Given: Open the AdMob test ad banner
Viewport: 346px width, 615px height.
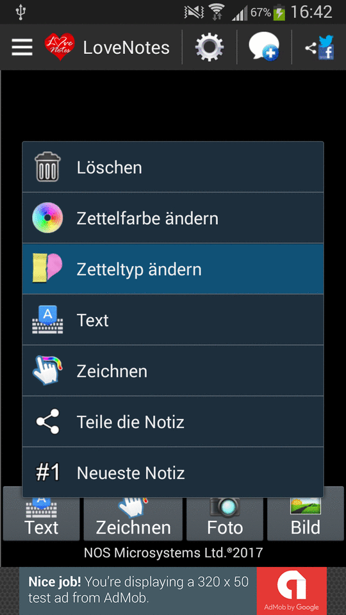Looking at the screenshot, I should (173, 591).
